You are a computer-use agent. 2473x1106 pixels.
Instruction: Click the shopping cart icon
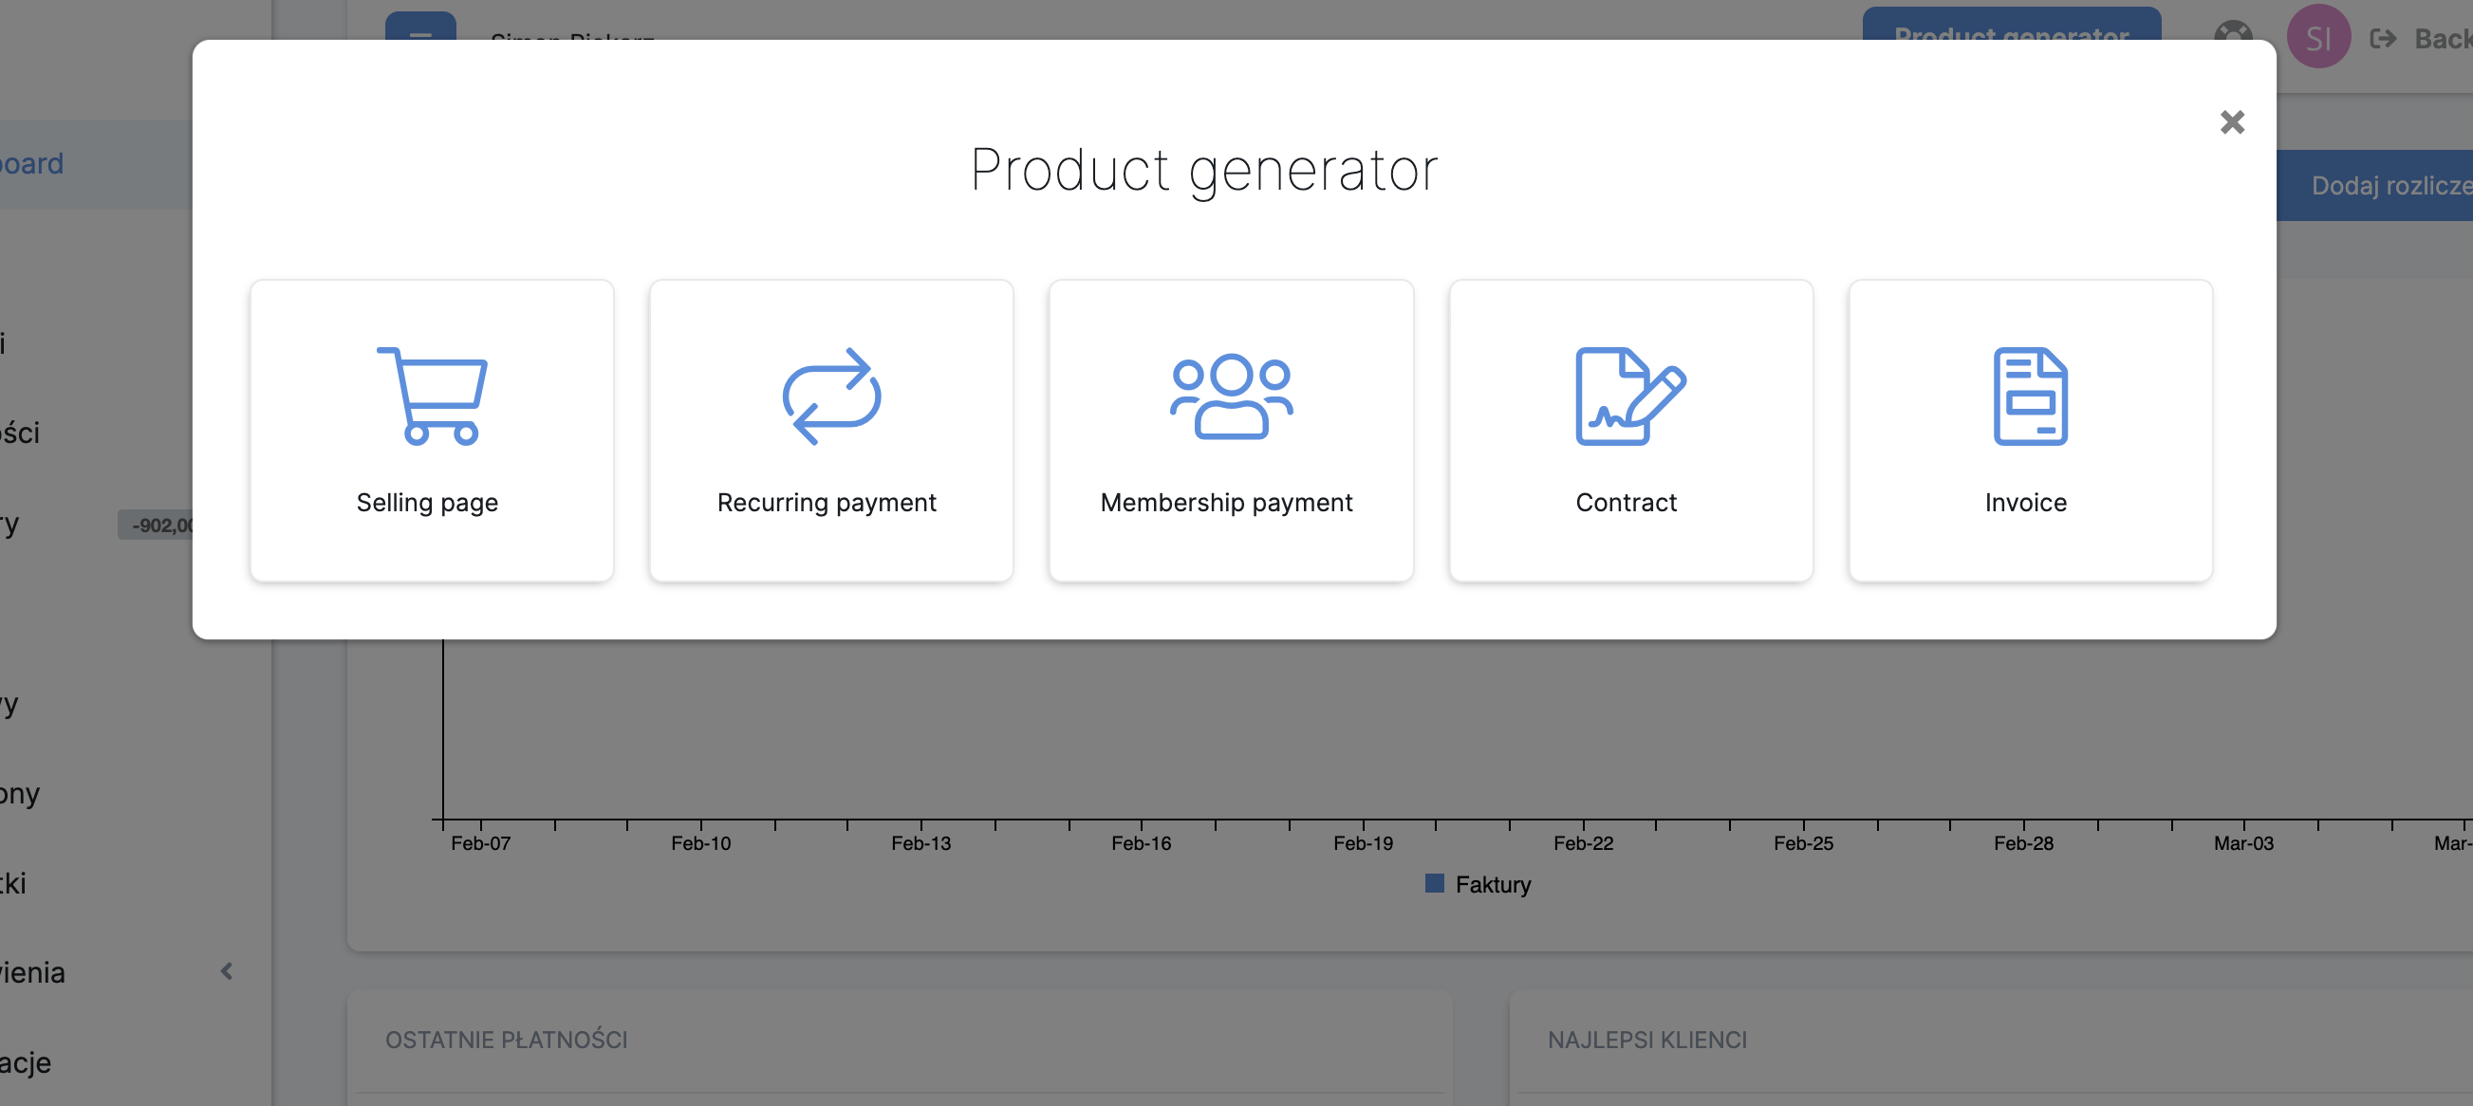pos(432,396)
